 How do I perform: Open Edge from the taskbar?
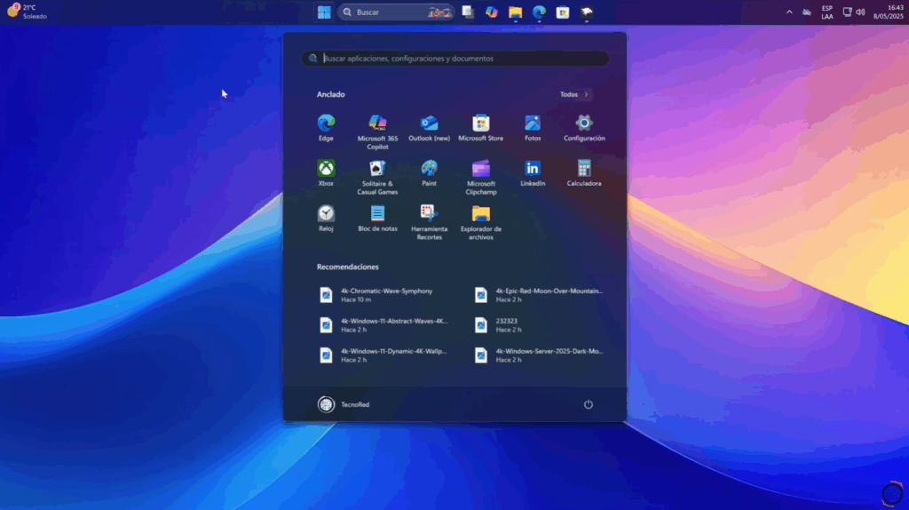pyautogui.click(x=539, y=12)
